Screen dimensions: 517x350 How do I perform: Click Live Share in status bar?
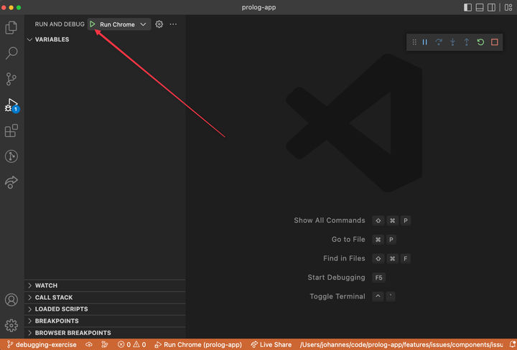point(271,345)
